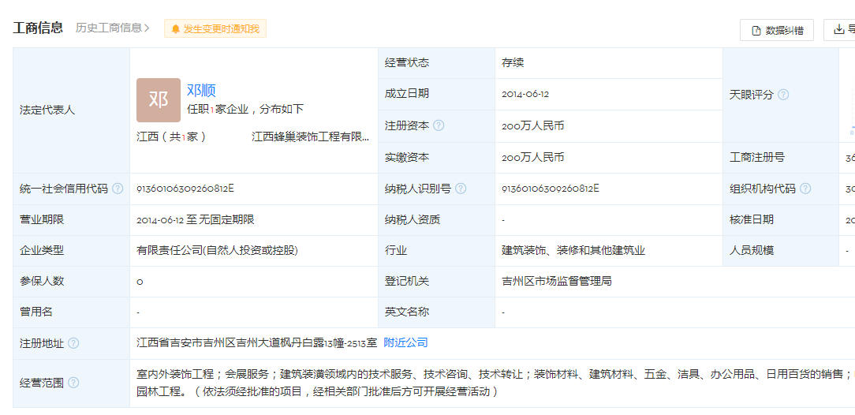Click the help icon next to 天眼评分
855x415 pixels.
tap(783, 95)
